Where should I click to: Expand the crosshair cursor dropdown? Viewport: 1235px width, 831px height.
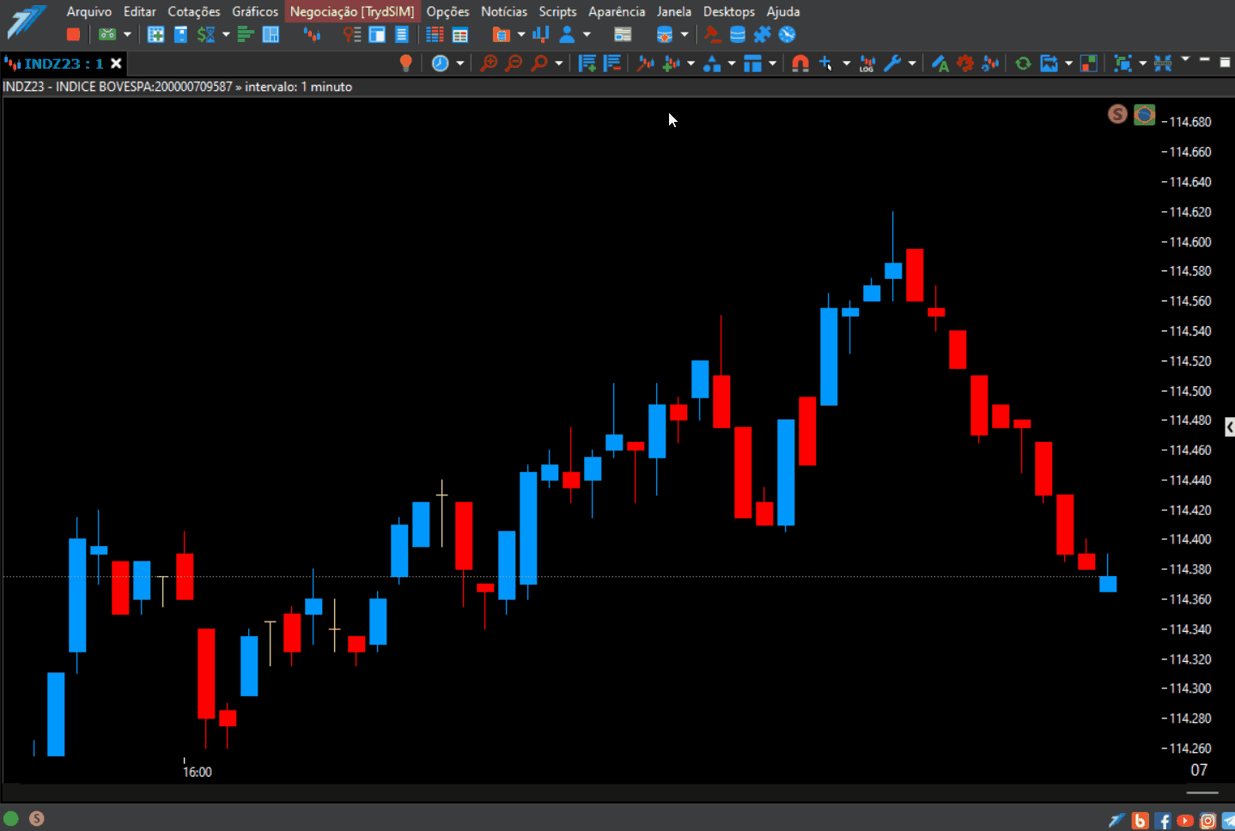pos(846,63)
